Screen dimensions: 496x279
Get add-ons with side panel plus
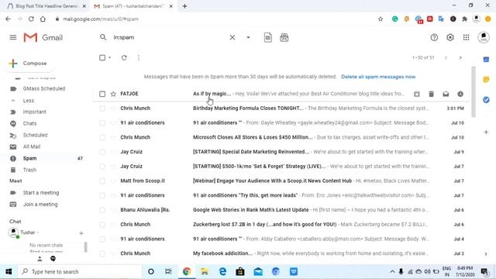click(x=486, y=132)
